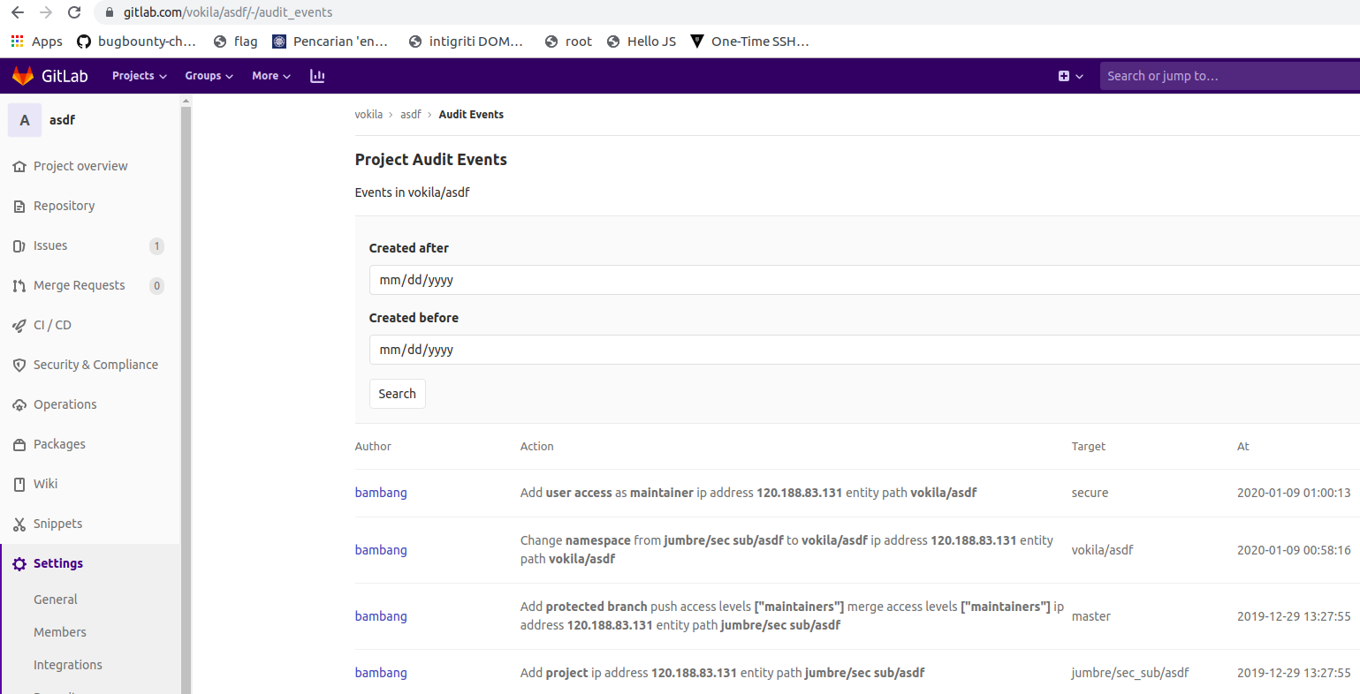Screen dimensions: 1360x694
Task: Open bambang author link in first row
Action: (x=381, y=493)
